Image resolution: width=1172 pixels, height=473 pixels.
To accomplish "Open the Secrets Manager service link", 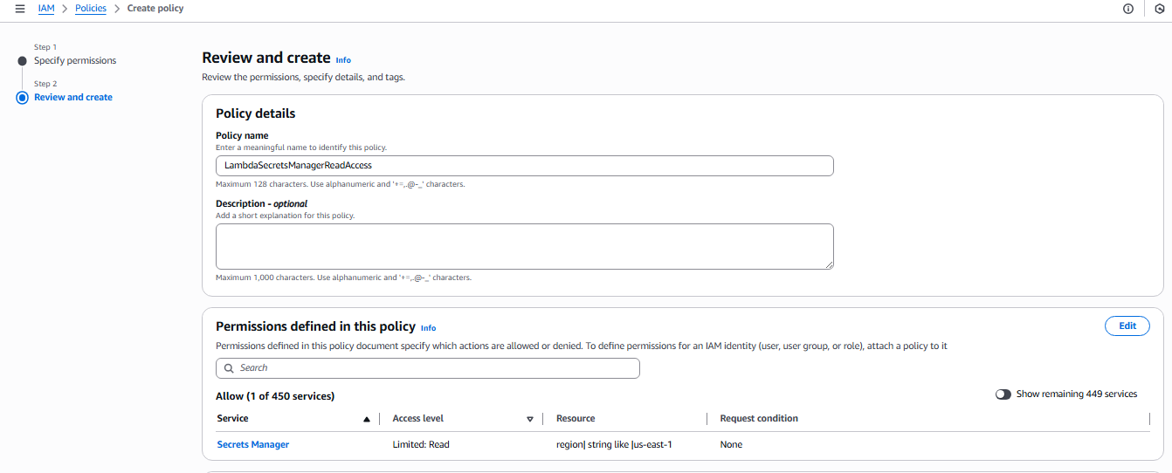I will tap(253, 445).
